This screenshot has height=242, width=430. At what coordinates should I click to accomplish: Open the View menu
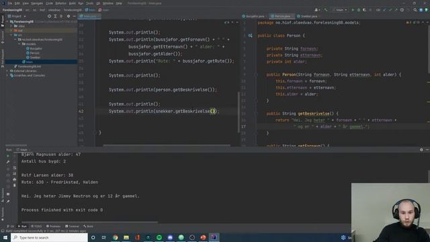pyautogui.click(x=26, y=3)
